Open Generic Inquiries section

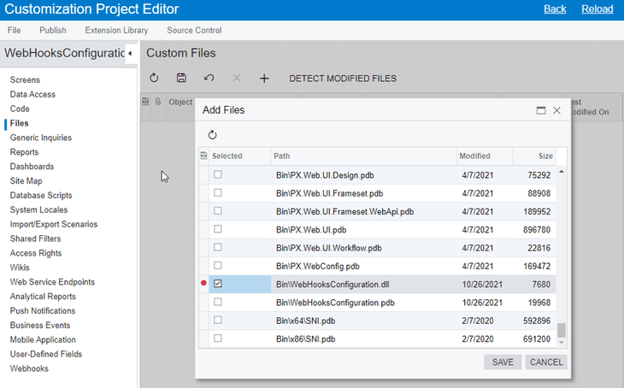(41, 138)
